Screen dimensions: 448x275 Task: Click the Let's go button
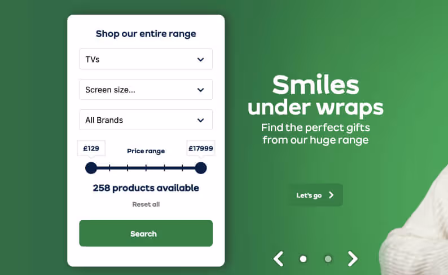(x=316, y=195)
